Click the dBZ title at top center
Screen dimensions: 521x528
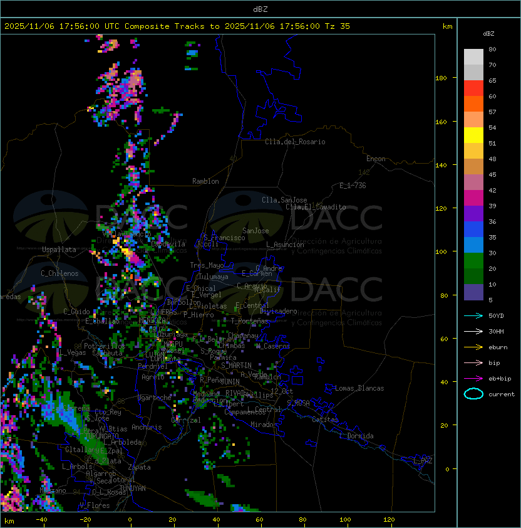(260, 9)
